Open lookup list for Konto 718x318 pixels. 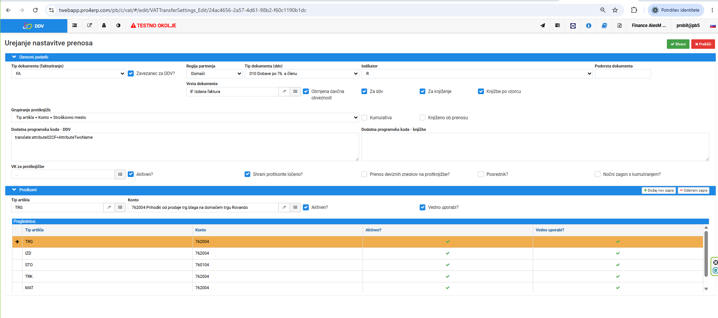click(295, 207)
